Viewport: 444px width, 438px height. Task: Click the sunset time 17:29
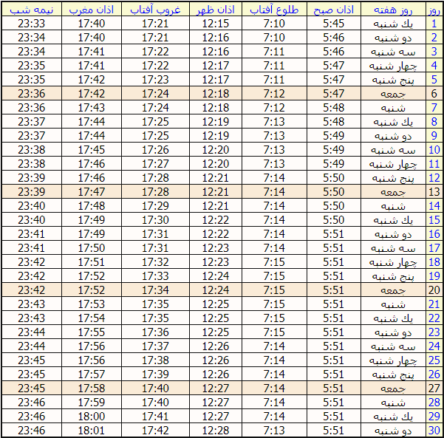(155, 205)
